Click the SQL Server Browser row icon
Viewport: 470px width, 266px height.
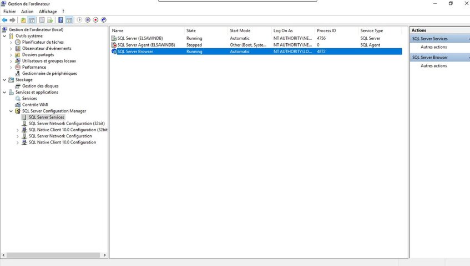tap(114, 52)
